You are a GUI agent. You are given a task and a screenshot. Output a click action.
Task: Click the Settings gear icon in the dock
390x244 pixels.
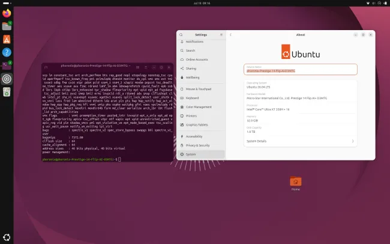[7, 79]
